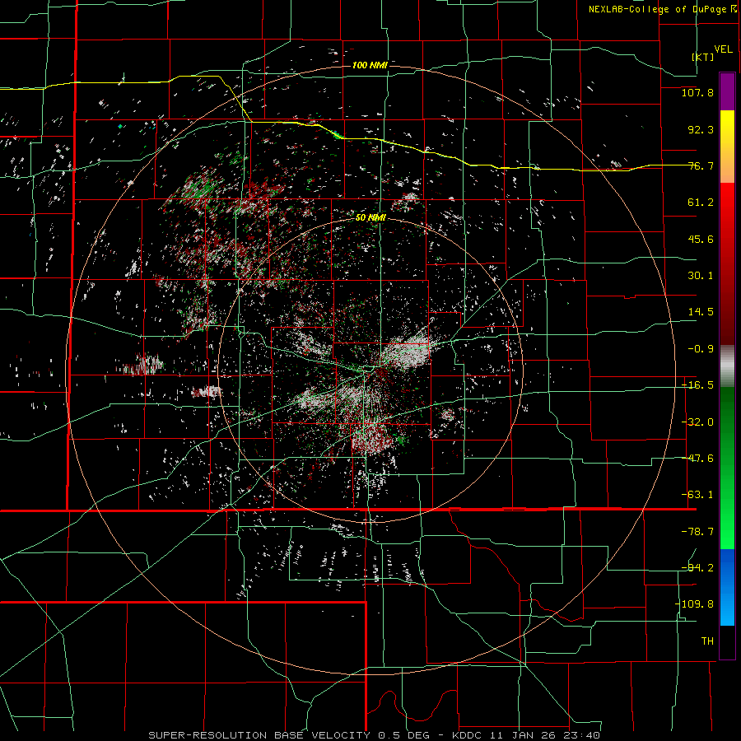Click the -109.8 scale value
The image size is (741, 741).
[694, 604]
